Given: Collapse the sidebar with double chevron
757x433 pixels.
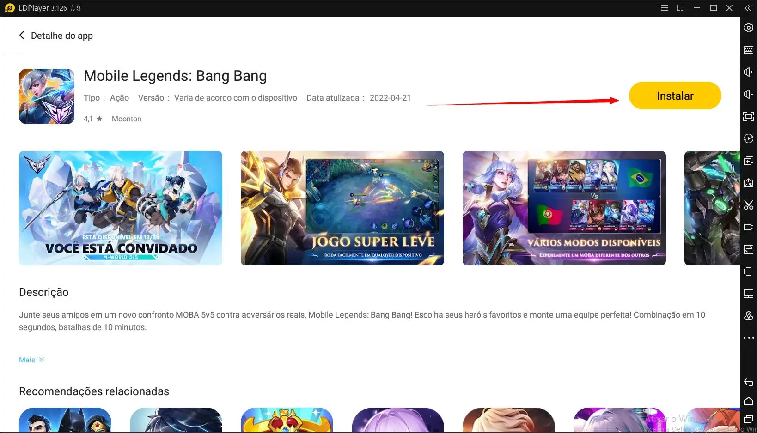Looking at the screenshot, I should pos(748,8).
